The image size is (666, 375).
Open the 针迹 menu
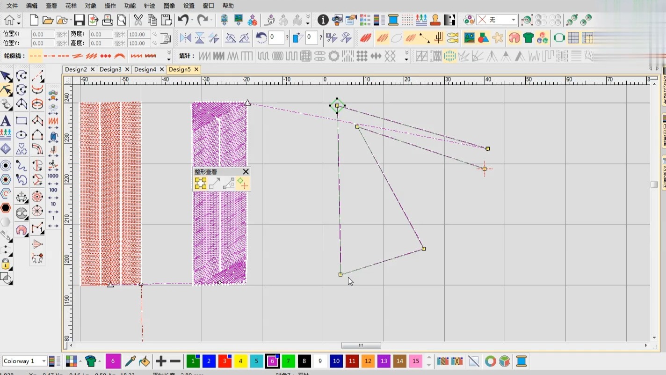tap(150, 6)
